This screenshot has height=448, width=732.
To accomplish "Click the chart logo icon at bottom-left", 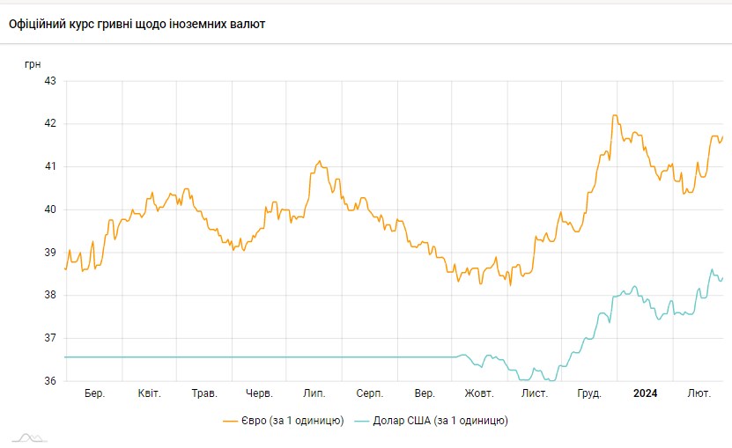I will (x=29, y=437).
